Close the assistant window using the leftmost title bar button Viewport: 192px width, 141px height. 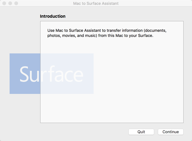point(4,3)
